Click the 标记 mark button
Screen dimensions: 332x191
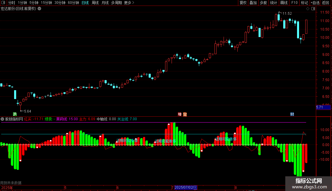click(304, 3)
